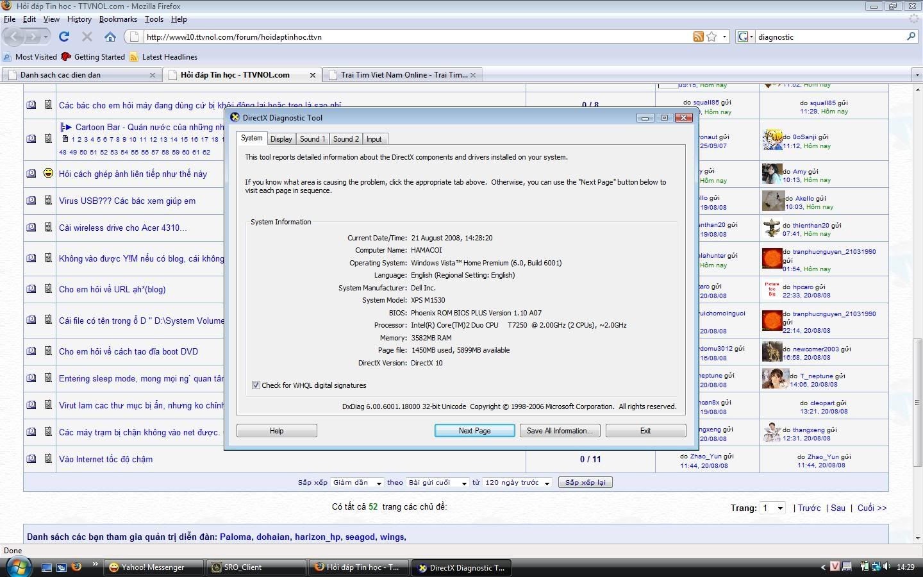Viewport: 923px width, 577px height.
Task: Select the Sound 2 tab
Action: 345,139
